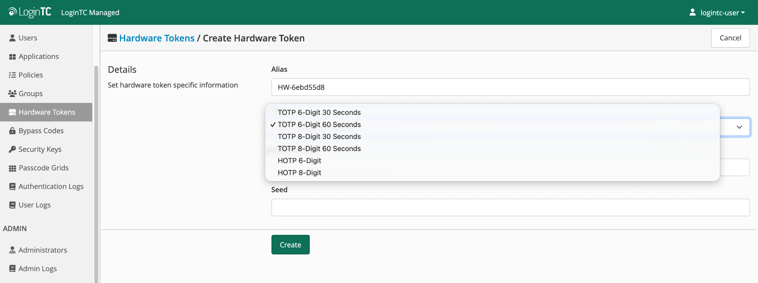Click the Hardware Tokens sidebar icon
758x283 pixels.
coord(12,112)
